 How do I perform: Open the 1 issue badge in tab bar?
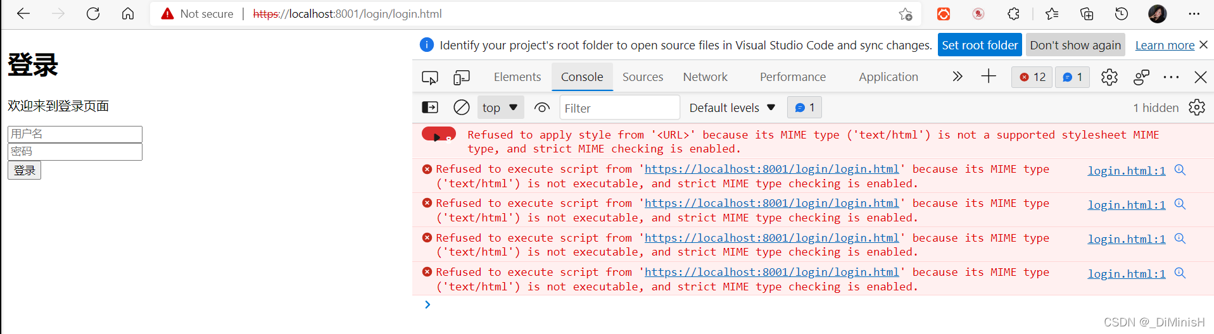click(x=1073, y=77)
